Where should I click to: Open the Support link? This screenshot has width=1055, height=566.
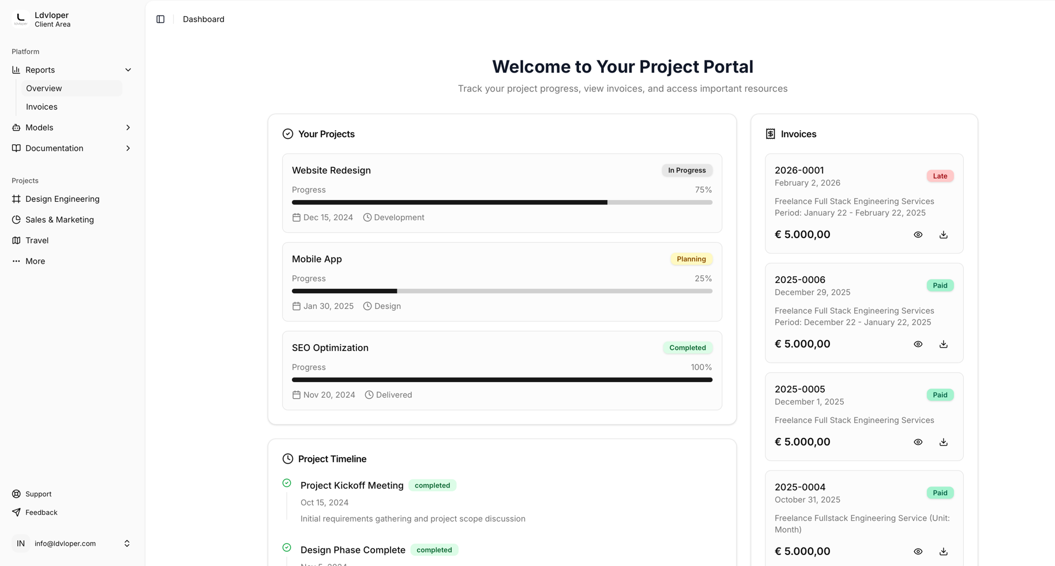coord(38,494)
